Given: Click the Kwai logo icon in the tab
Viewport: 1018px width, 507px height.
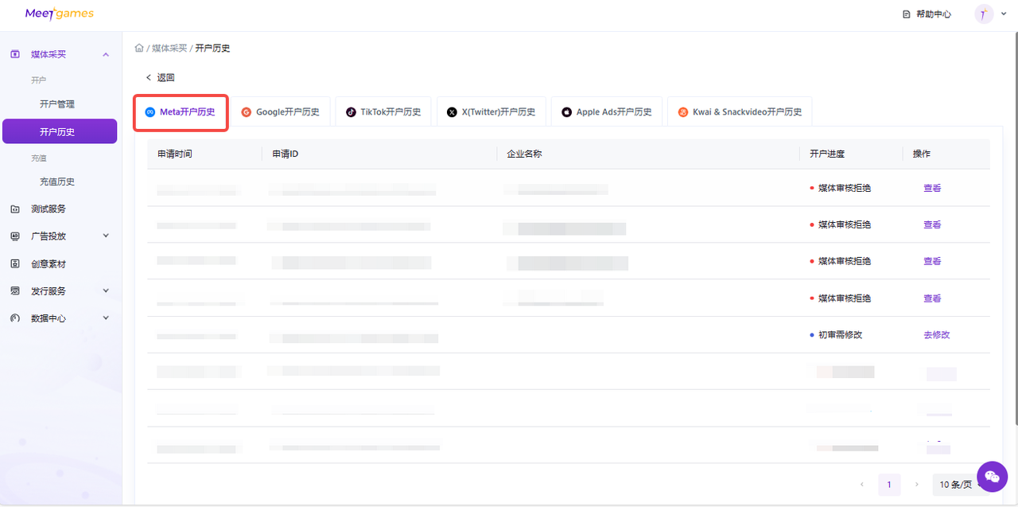Looking at the screenshot, I should click(683, 112).
